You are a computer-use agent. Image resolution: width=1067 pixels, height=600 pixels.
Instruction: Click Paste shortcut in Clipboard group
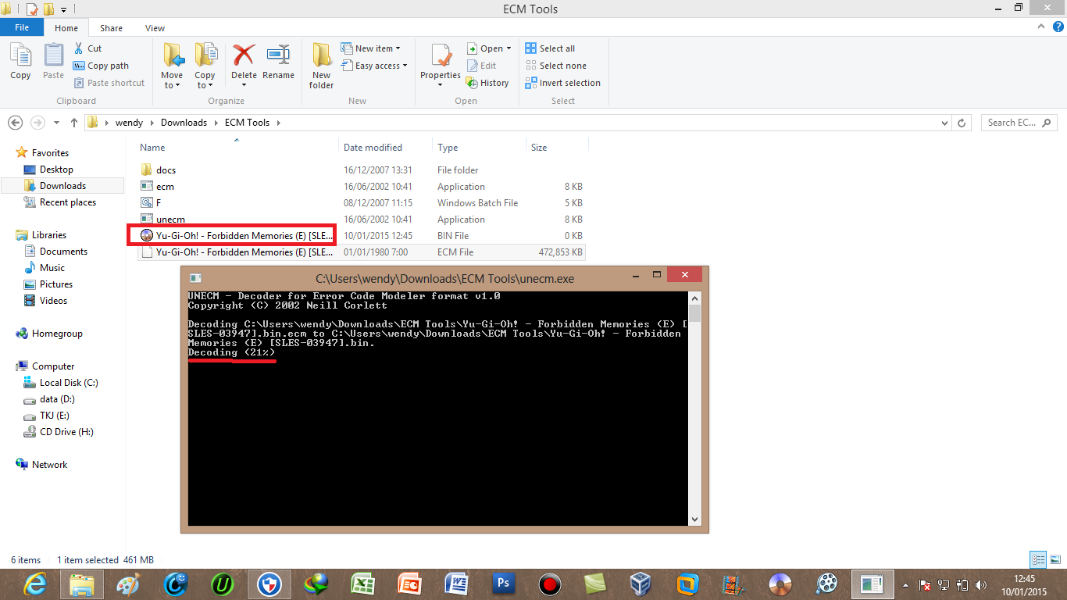pos(109,83)
